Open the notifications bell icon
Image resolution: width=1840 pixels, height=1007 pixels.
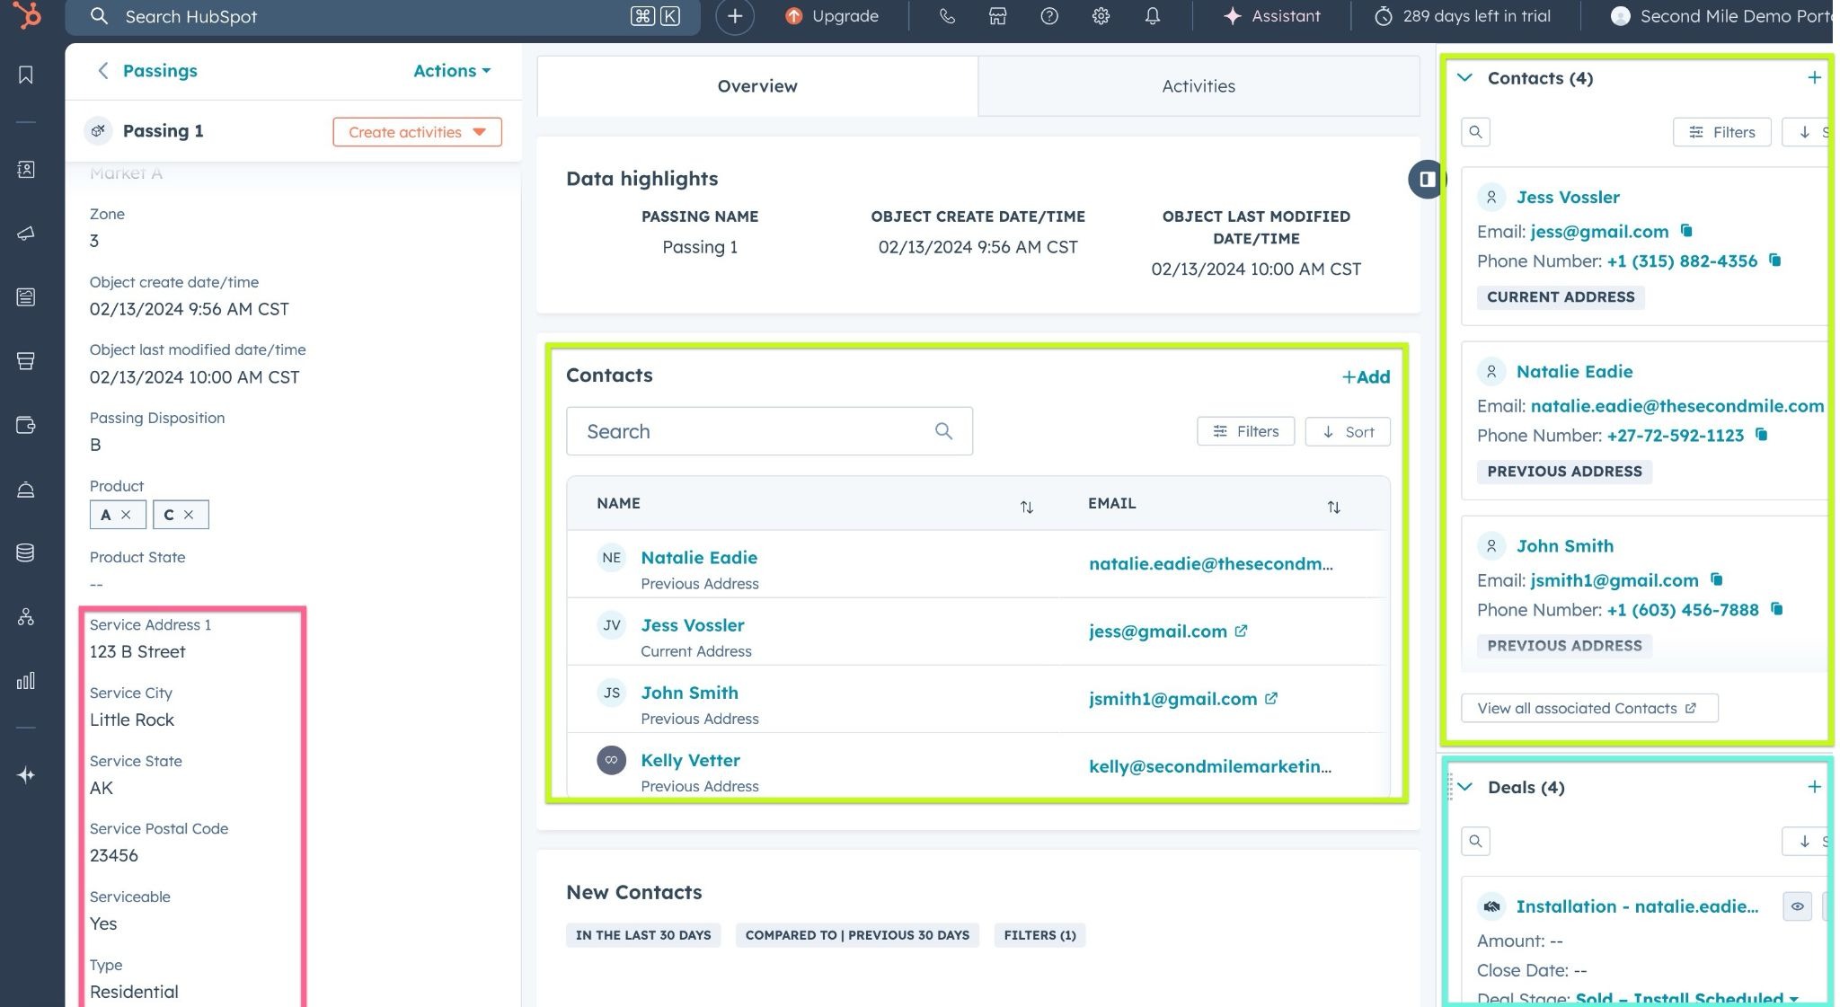(1152, 16)
